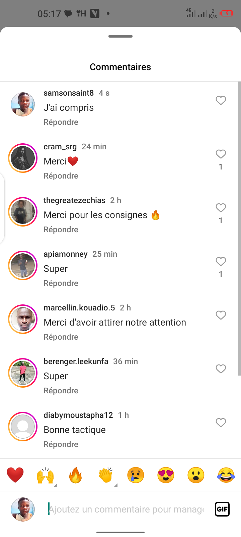Insert the surprised face emoji
This screenshot has width=241, height=537.
point(196,475)
